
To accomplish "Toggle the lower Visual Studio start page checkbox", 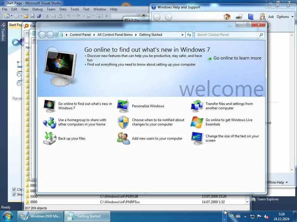I will pyautogui.click(x=14, y=195).
